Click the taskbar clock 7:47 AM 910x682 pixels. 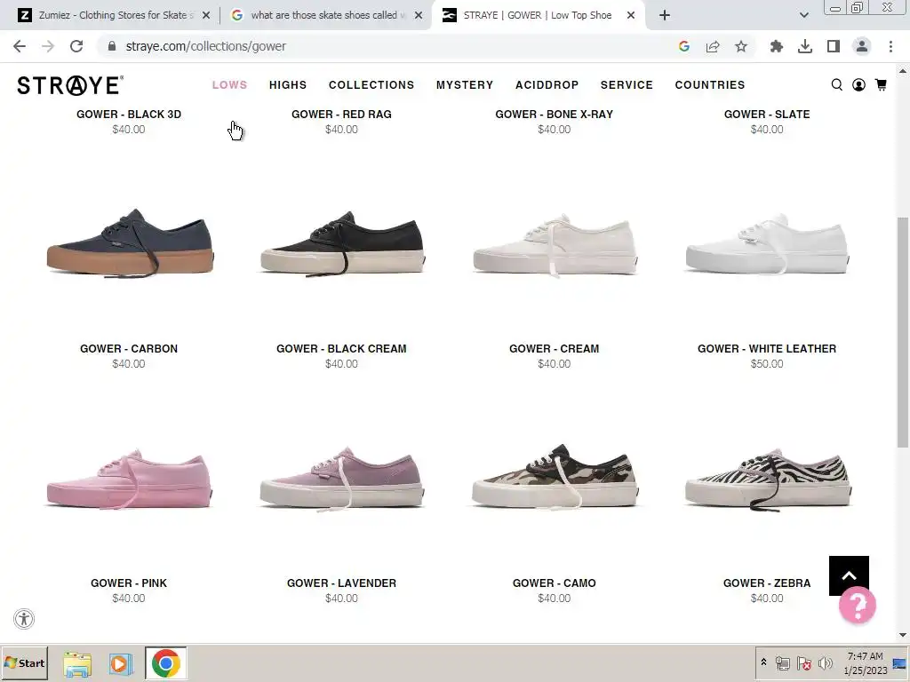tap(865, 656)
